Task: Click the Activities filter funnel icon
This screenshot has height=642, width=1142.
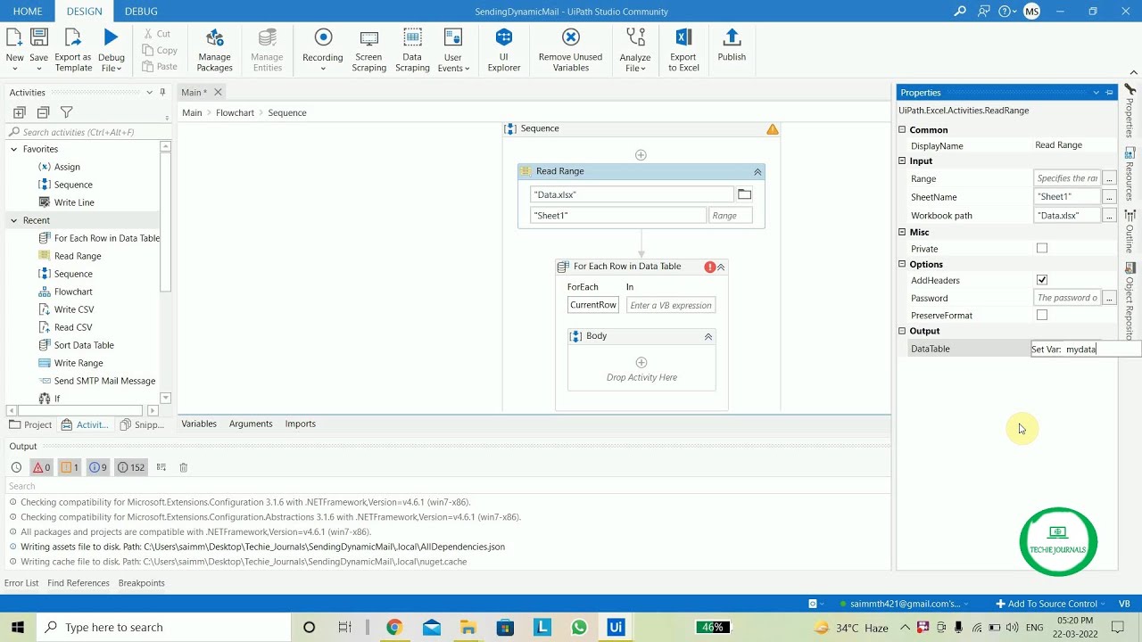Action: [66, 112]
